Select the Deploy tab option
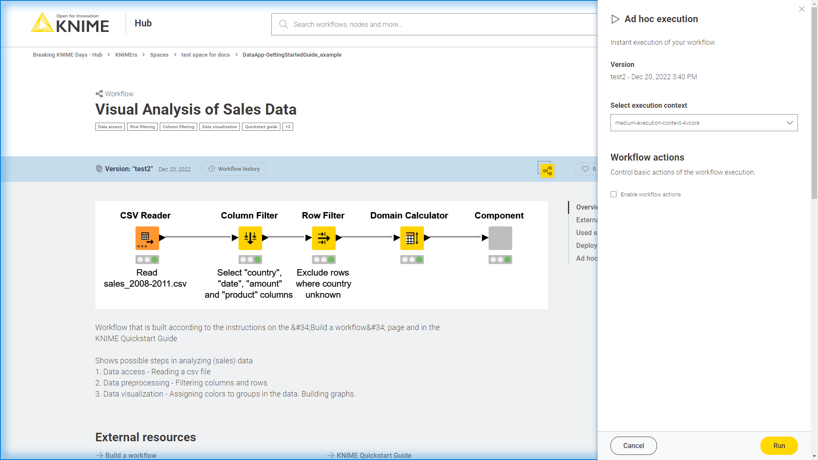 (587, 245)
